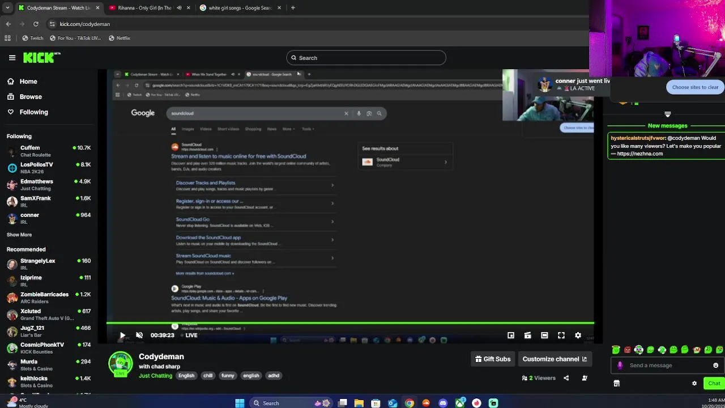This screenshot has height=408, width=725.
Task: Open Windows Start menu
Action: coord(240,403)
